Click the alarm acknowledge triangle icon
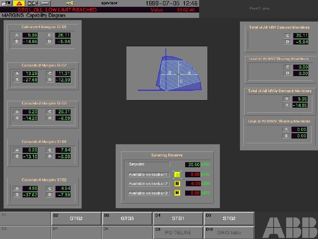Viewport: 318px width, 239px height. pos(19,3)
